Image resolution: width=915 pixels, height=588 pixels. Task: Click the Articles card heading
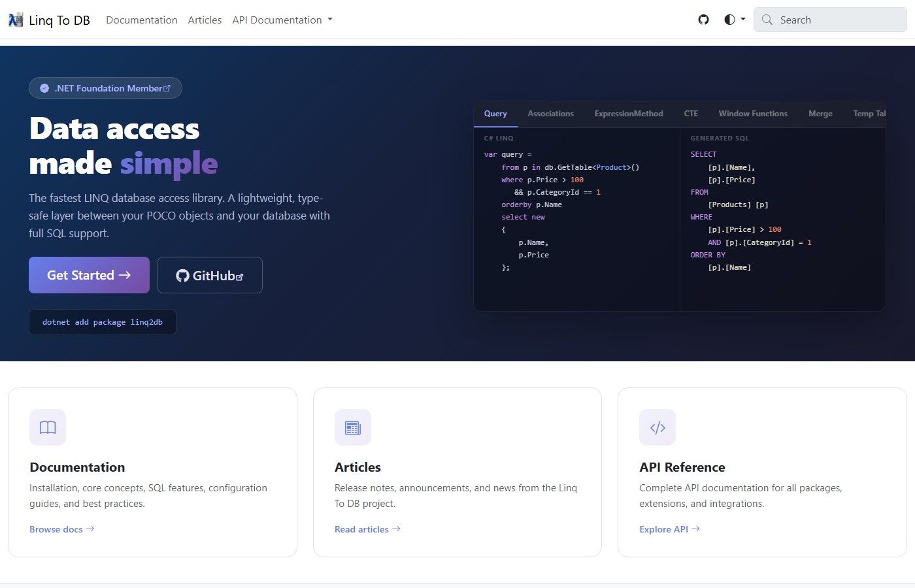(x=358, y=467)
